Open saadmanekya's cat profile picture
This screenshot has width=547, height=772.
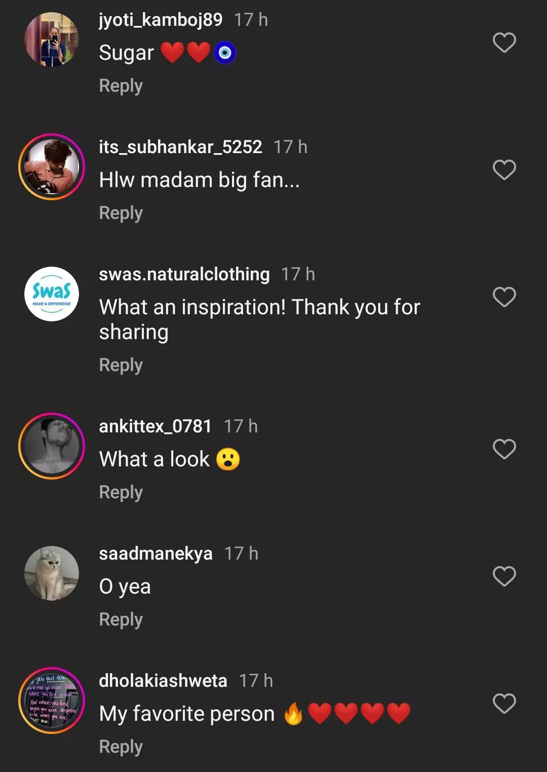(52, 573)
